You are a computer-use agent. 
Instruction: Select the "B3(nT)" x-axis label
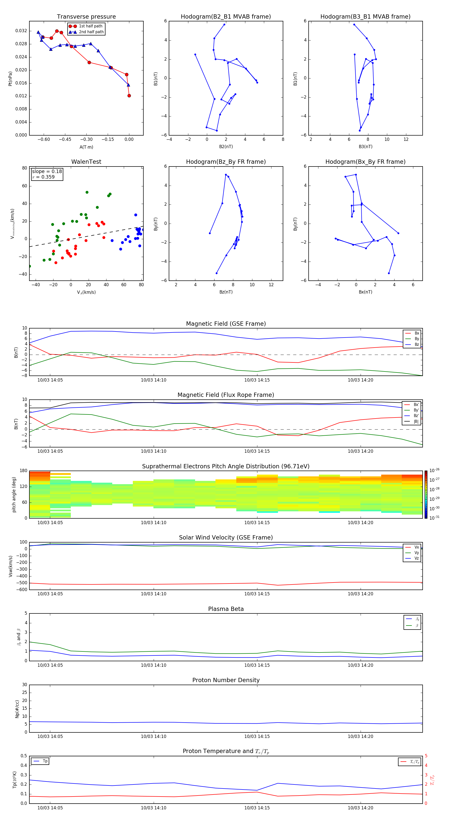click(365, 147)
